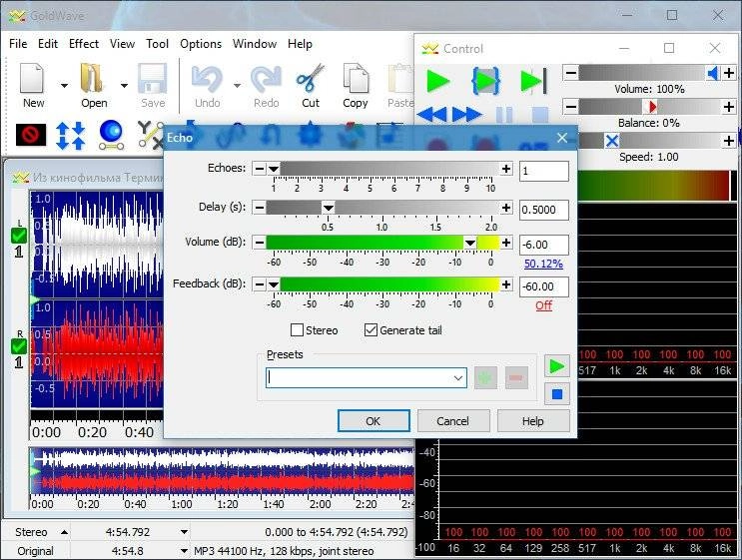742x560 pixels.
Task: Click the Volume value field -6.00
Action: [543, 245]
